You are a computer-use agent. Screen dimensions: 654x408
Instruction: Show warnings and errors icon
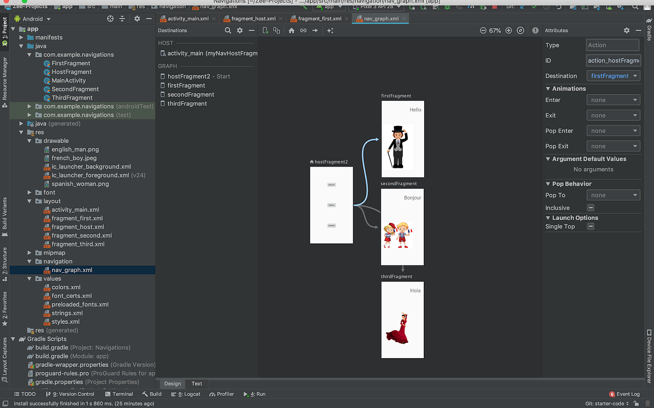tap(535, 30)
